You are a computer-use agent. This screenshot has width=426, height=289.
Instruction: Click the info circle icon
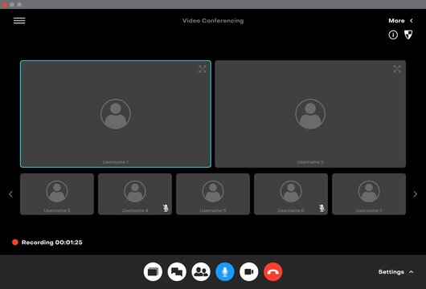(x=393, y=35)
